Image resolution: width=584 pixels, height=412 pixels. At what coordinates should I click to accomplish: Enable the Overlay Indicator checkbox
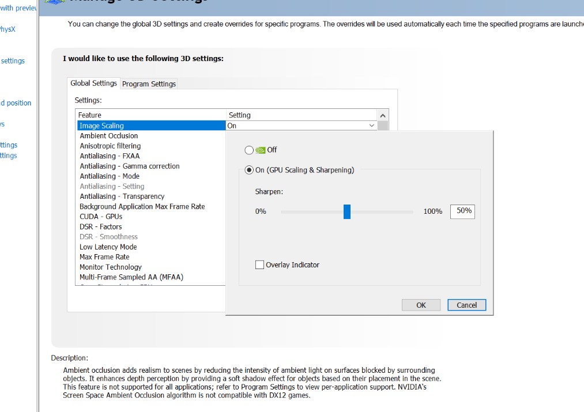click(x=259, y=264)
